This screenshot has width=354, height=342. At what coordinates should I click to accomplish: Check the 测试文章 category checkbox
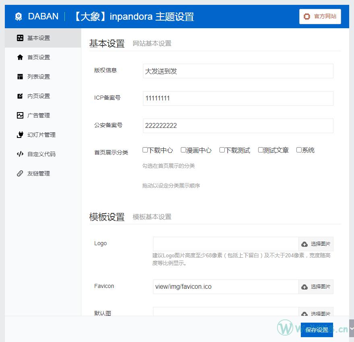pos(261,150)
